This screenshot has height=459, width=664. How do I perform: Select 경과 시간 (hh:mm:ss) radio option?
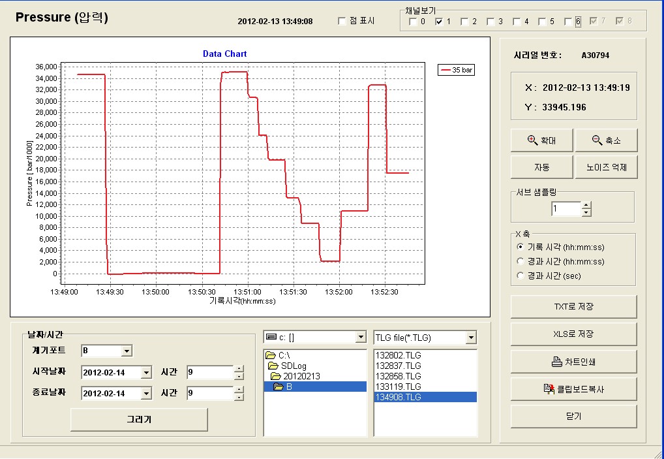[x=520, y=261]
